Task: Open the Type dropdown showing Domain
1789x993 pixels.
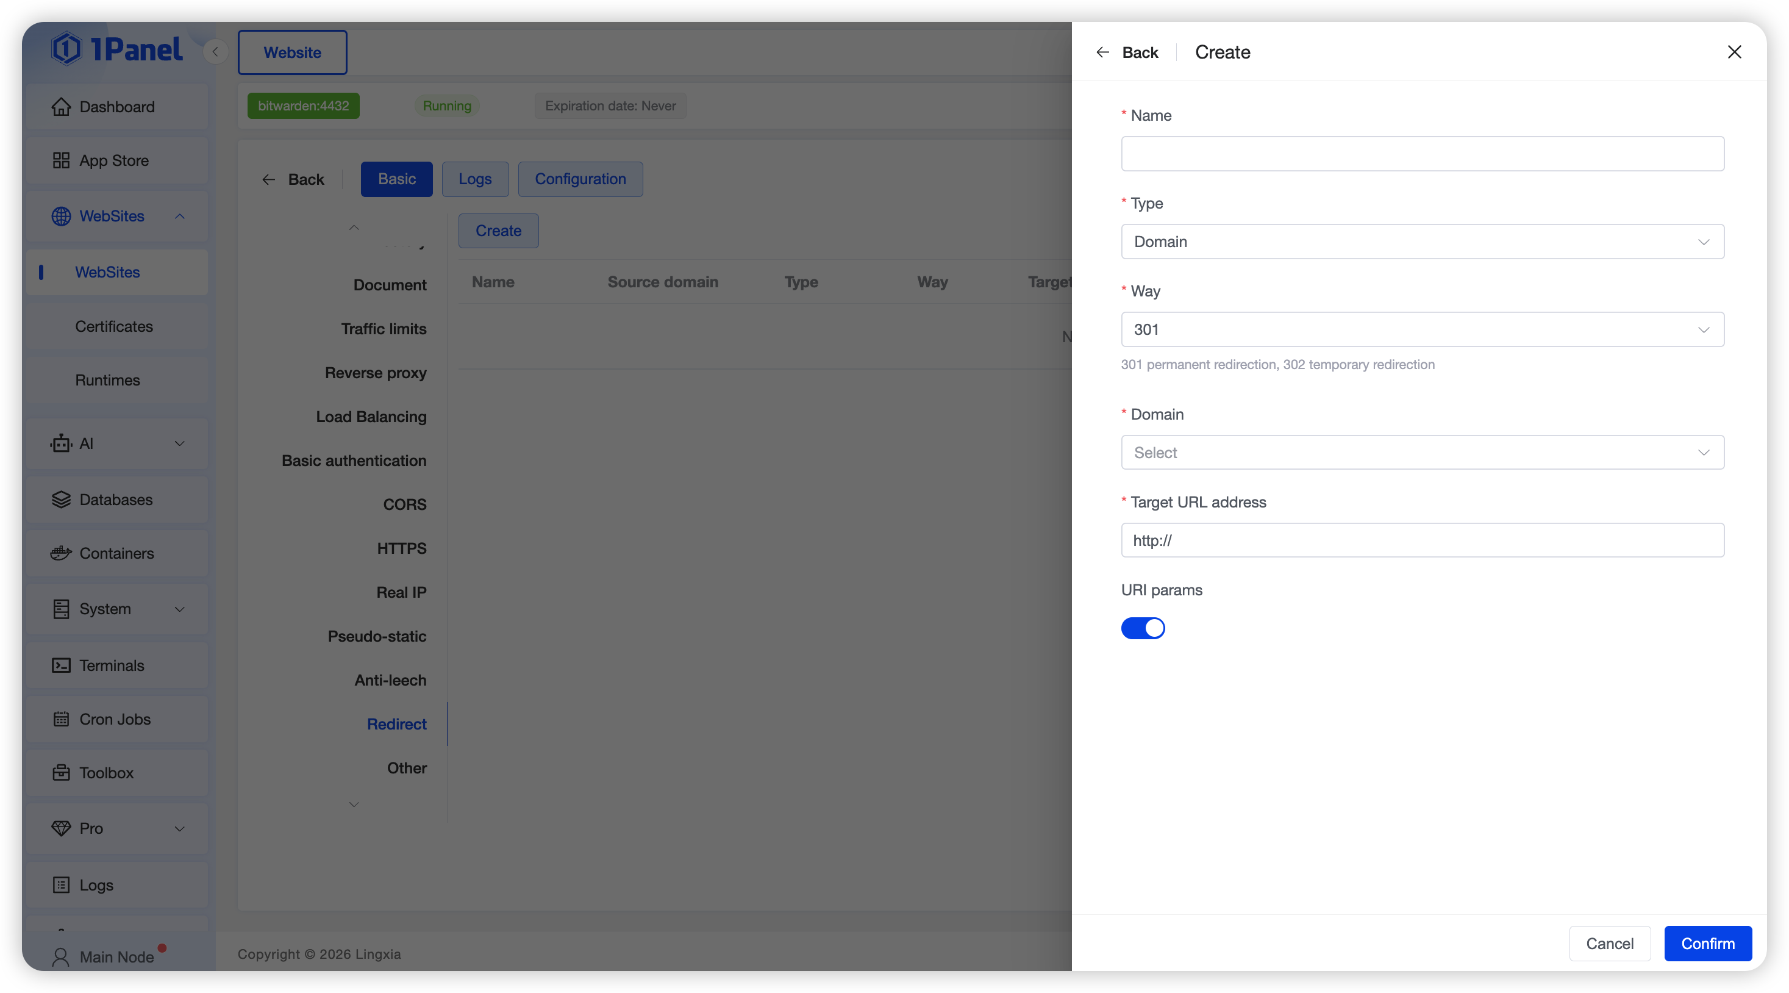Action: pyautogui.click(x=1421, y=242)
